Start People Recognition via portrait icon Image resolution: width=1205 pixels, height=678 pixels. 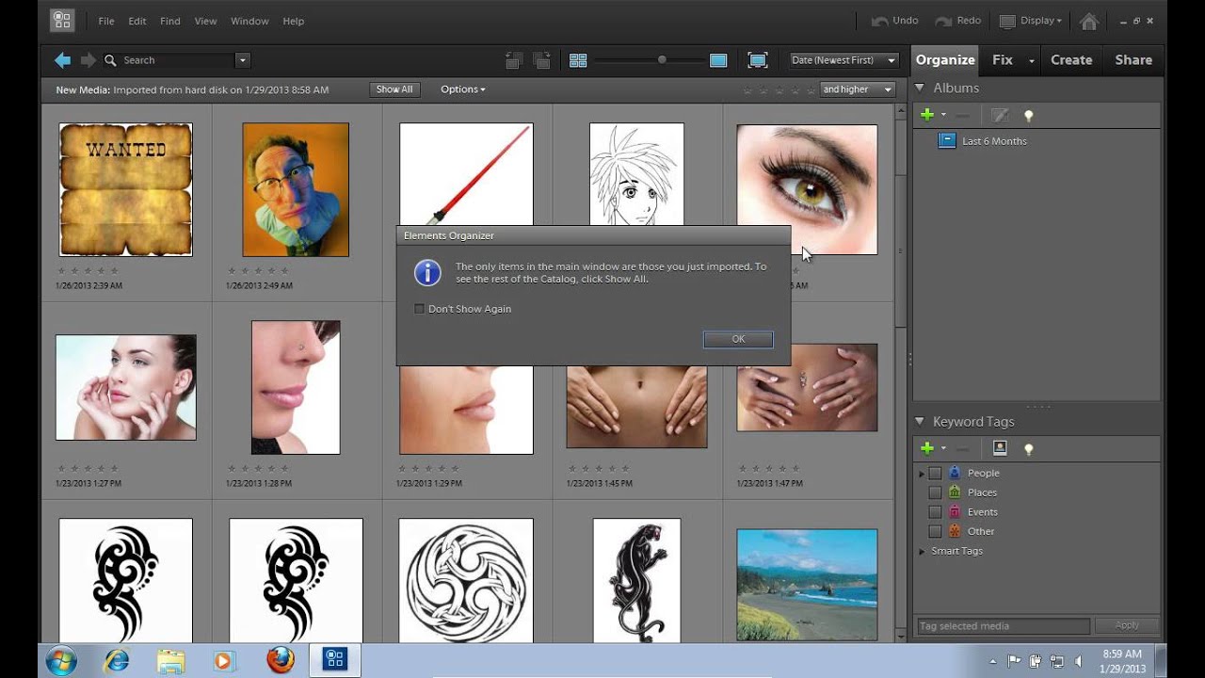pyautogui.click(x=1000, y=448)
